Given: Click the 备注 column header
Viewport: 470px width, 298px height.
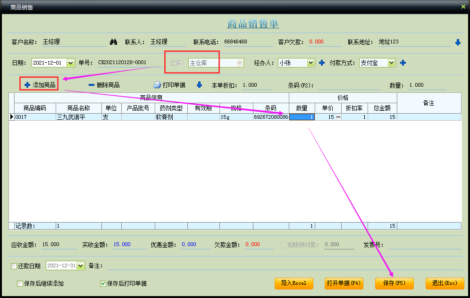Looking at the screenshot, I should click(429, 103).
